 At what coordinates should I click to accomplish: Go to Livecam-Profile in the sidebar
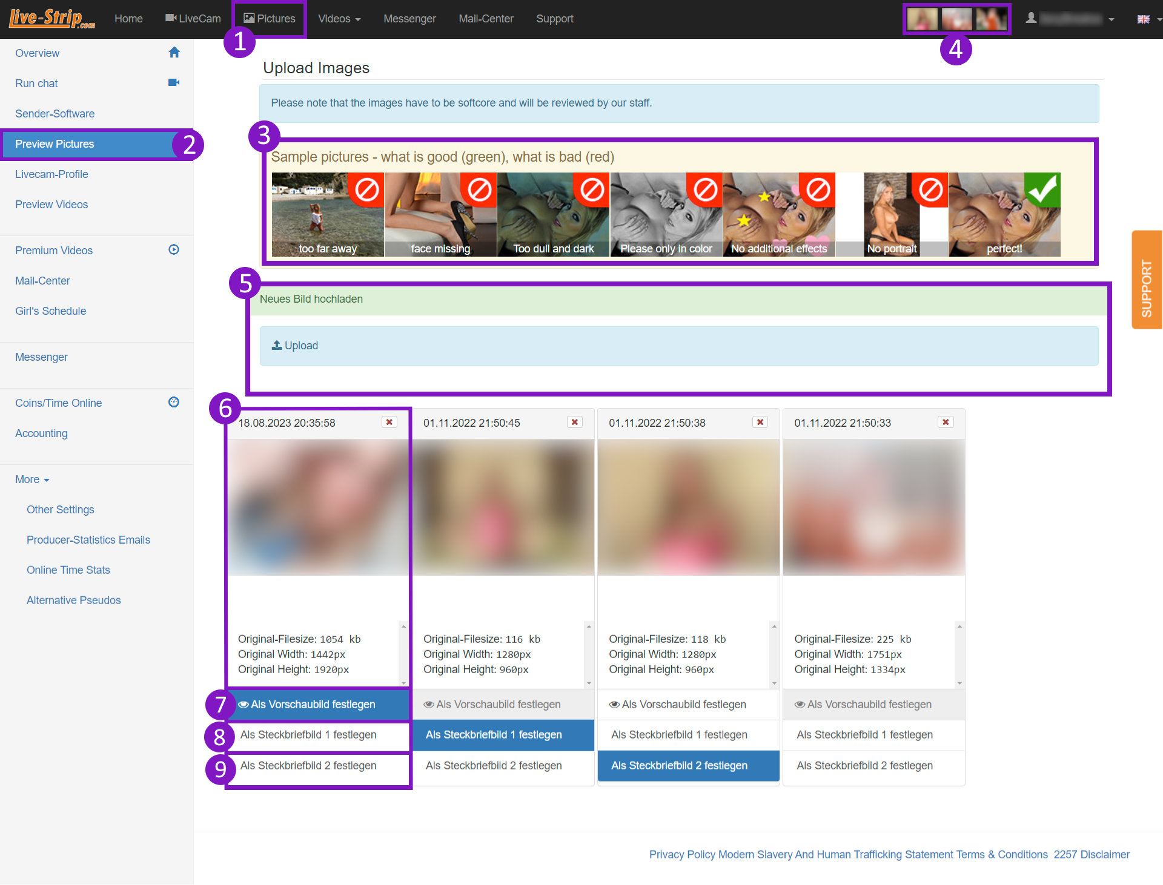coord(51,174)
